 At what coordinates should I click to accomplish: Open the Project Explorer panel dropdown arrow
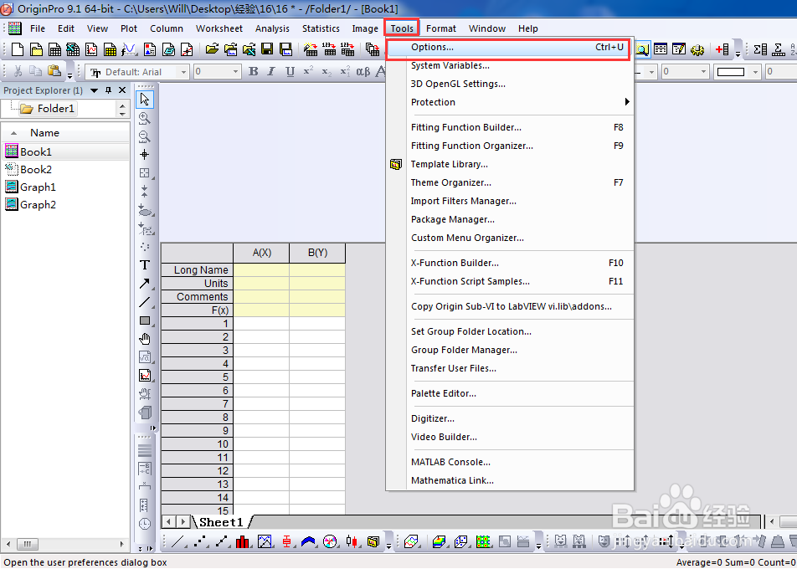[94, 90]
